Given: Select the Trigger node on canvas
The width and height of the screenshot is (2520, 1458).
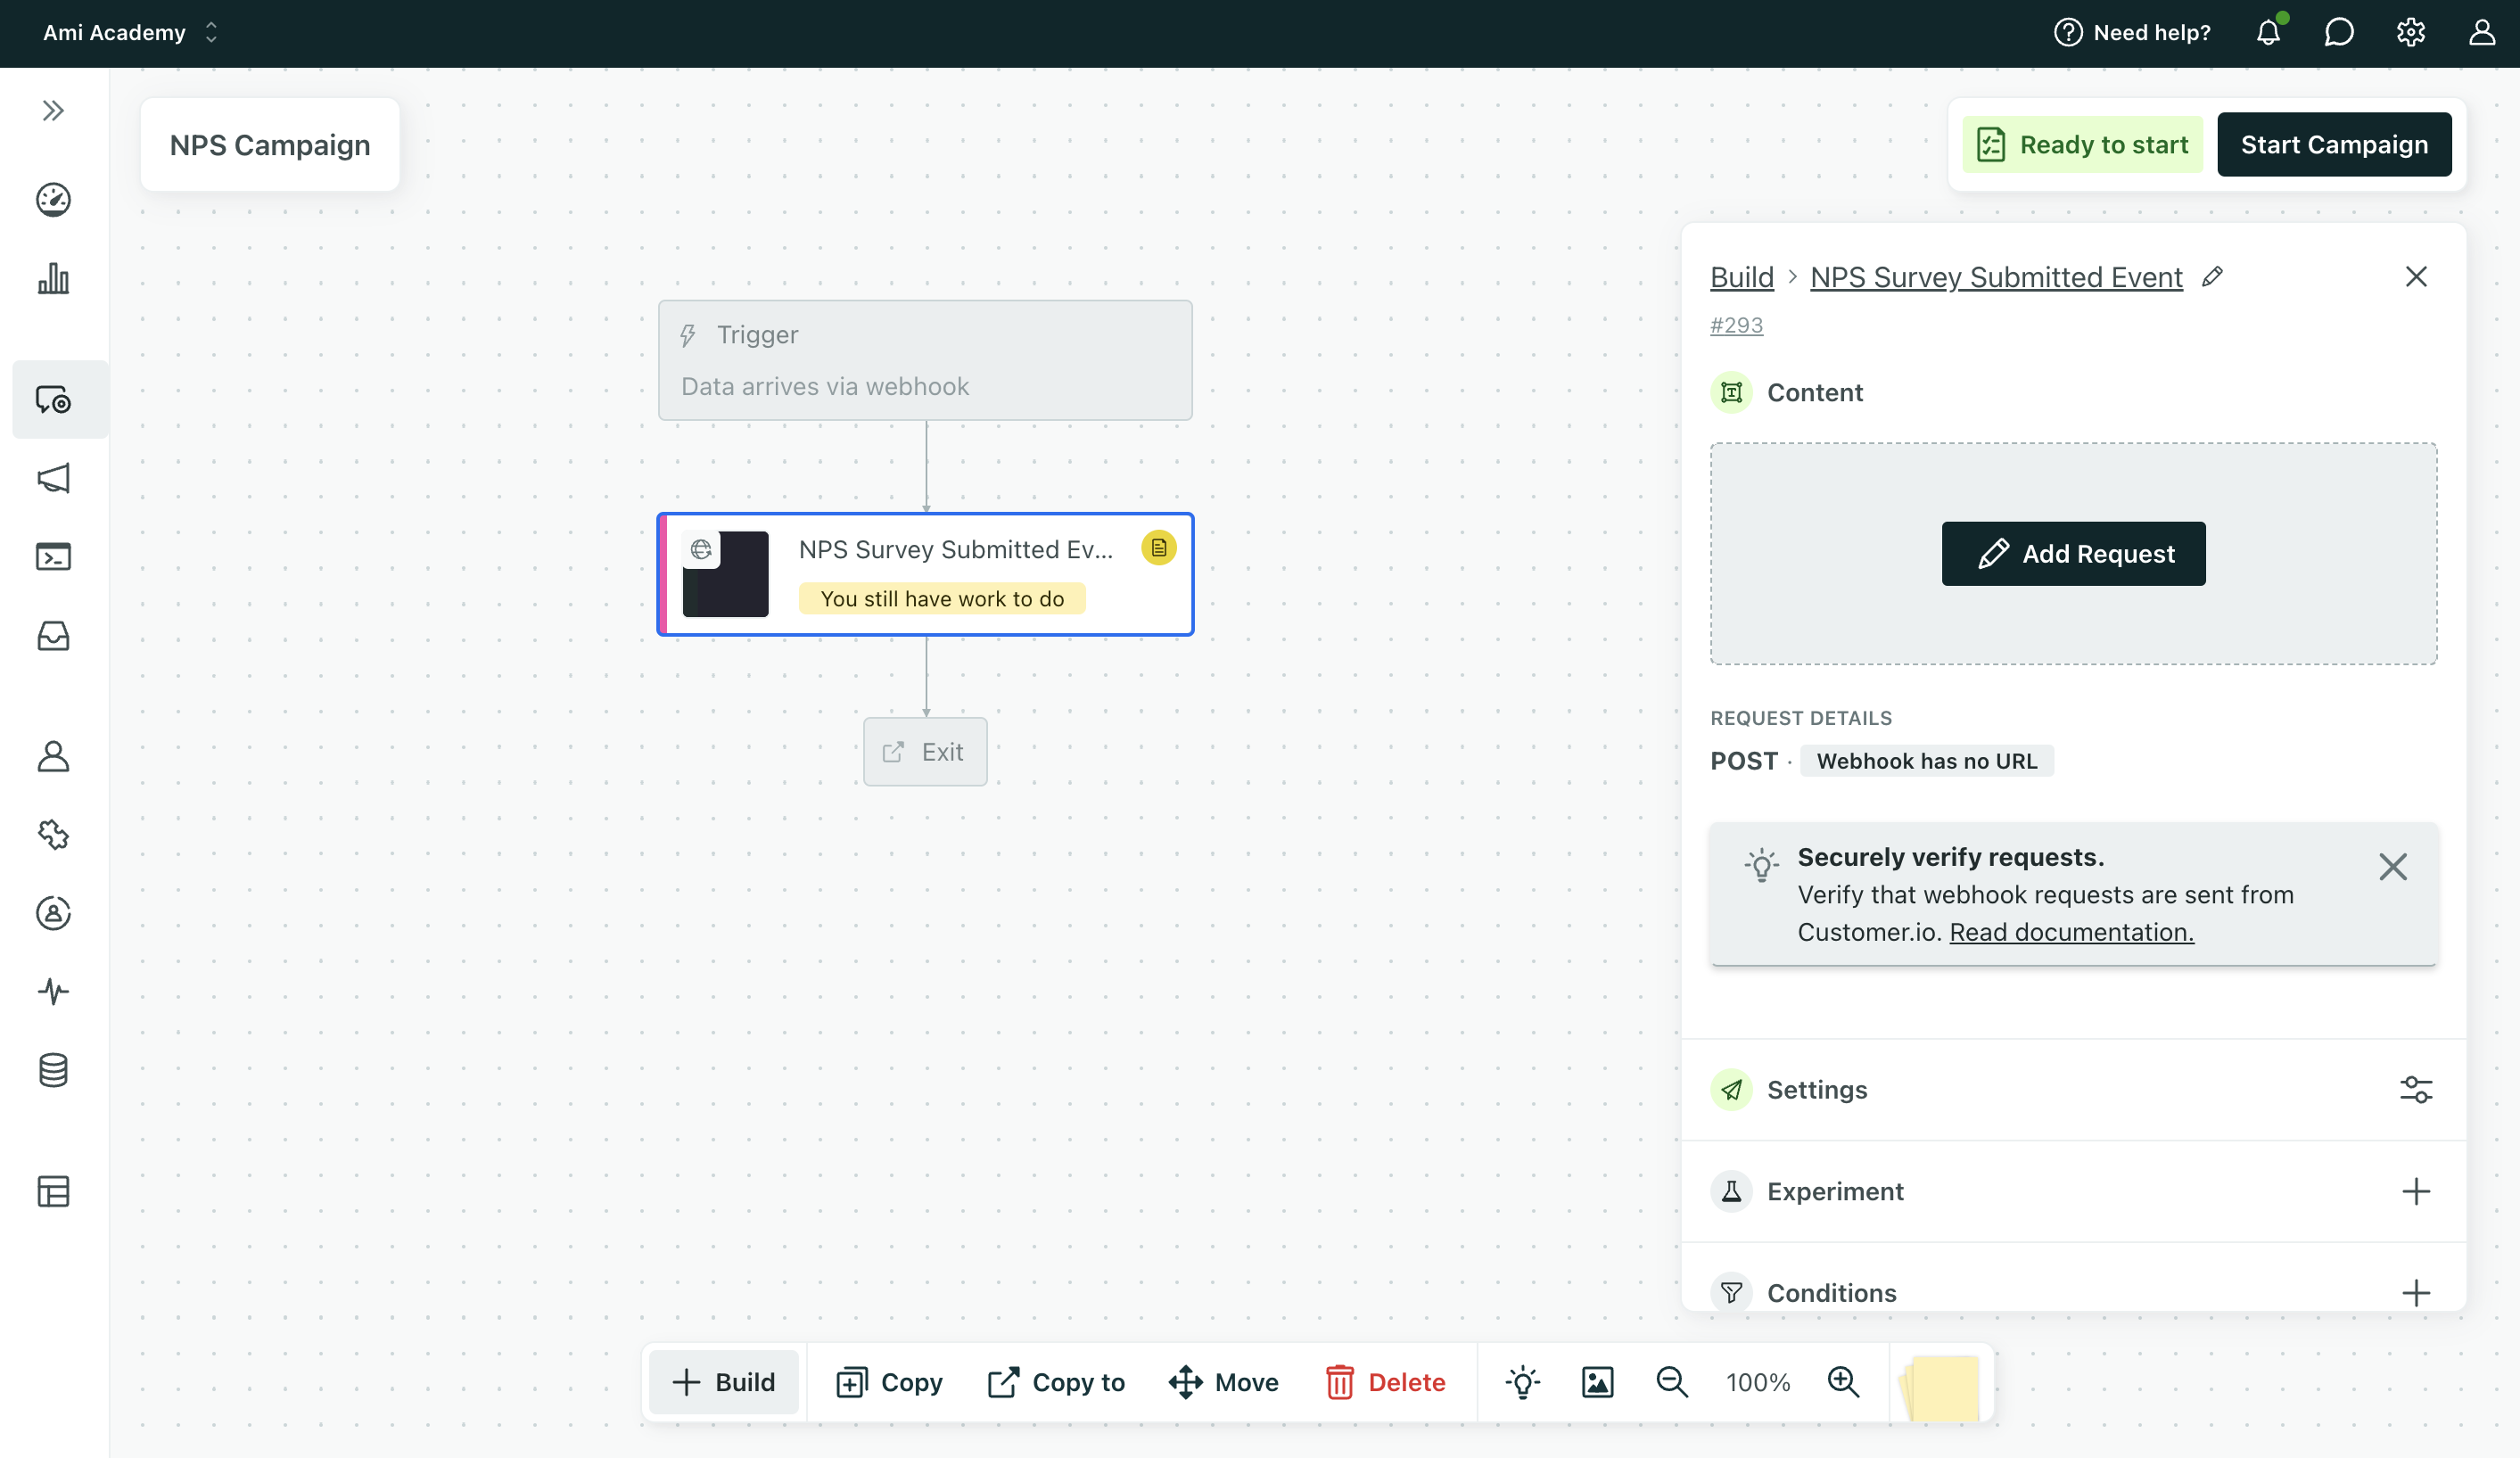Looking at the screenshot, I should pos(925,360).
